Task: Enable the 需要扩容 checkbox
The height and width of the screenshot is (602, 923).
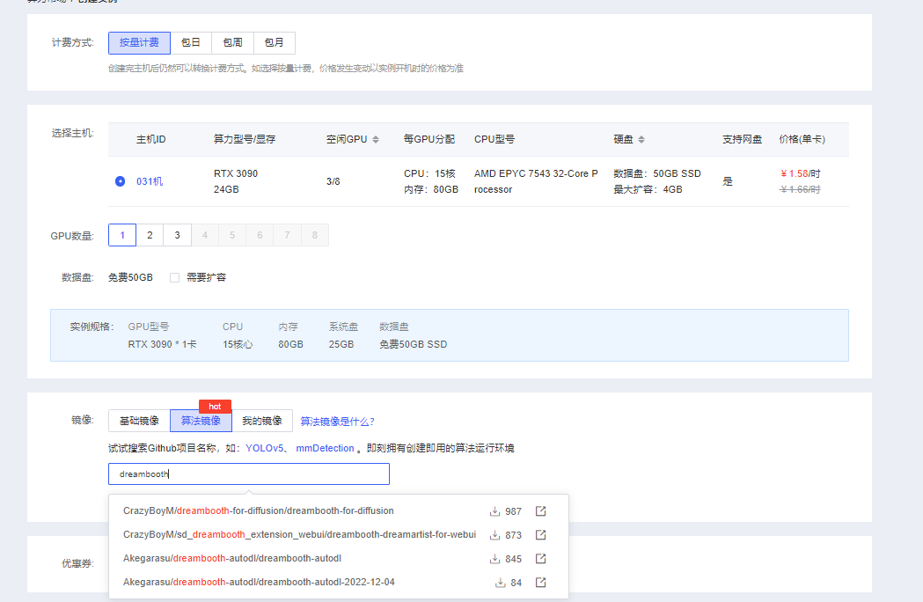Action: [x=175, y=277]
